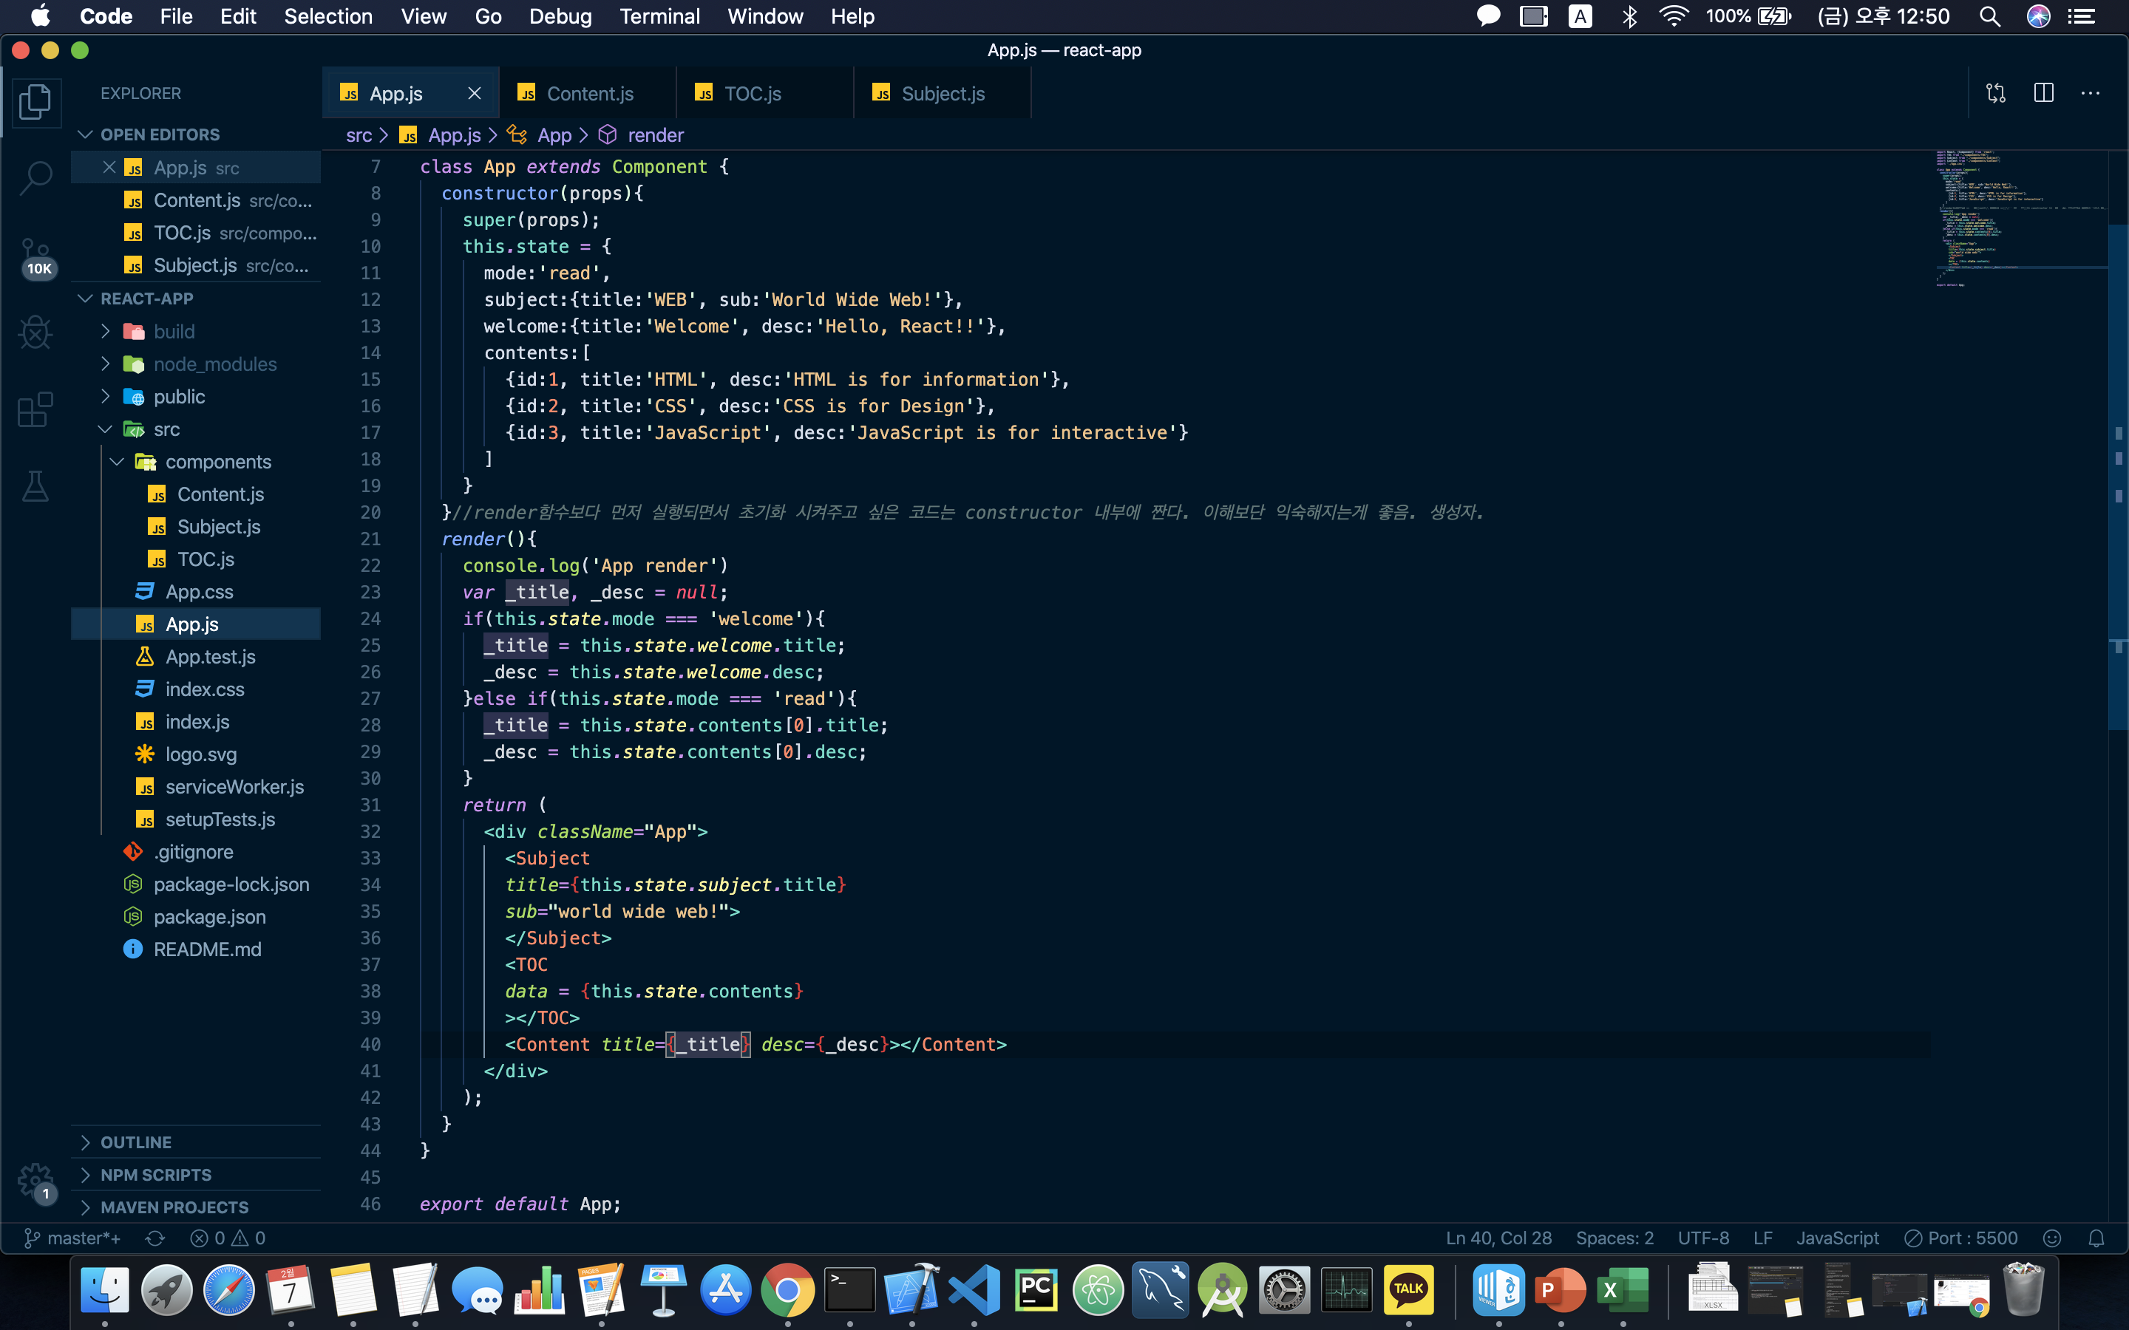
Task: Open the Manage gear icon
Action: tap(35, 1179)
